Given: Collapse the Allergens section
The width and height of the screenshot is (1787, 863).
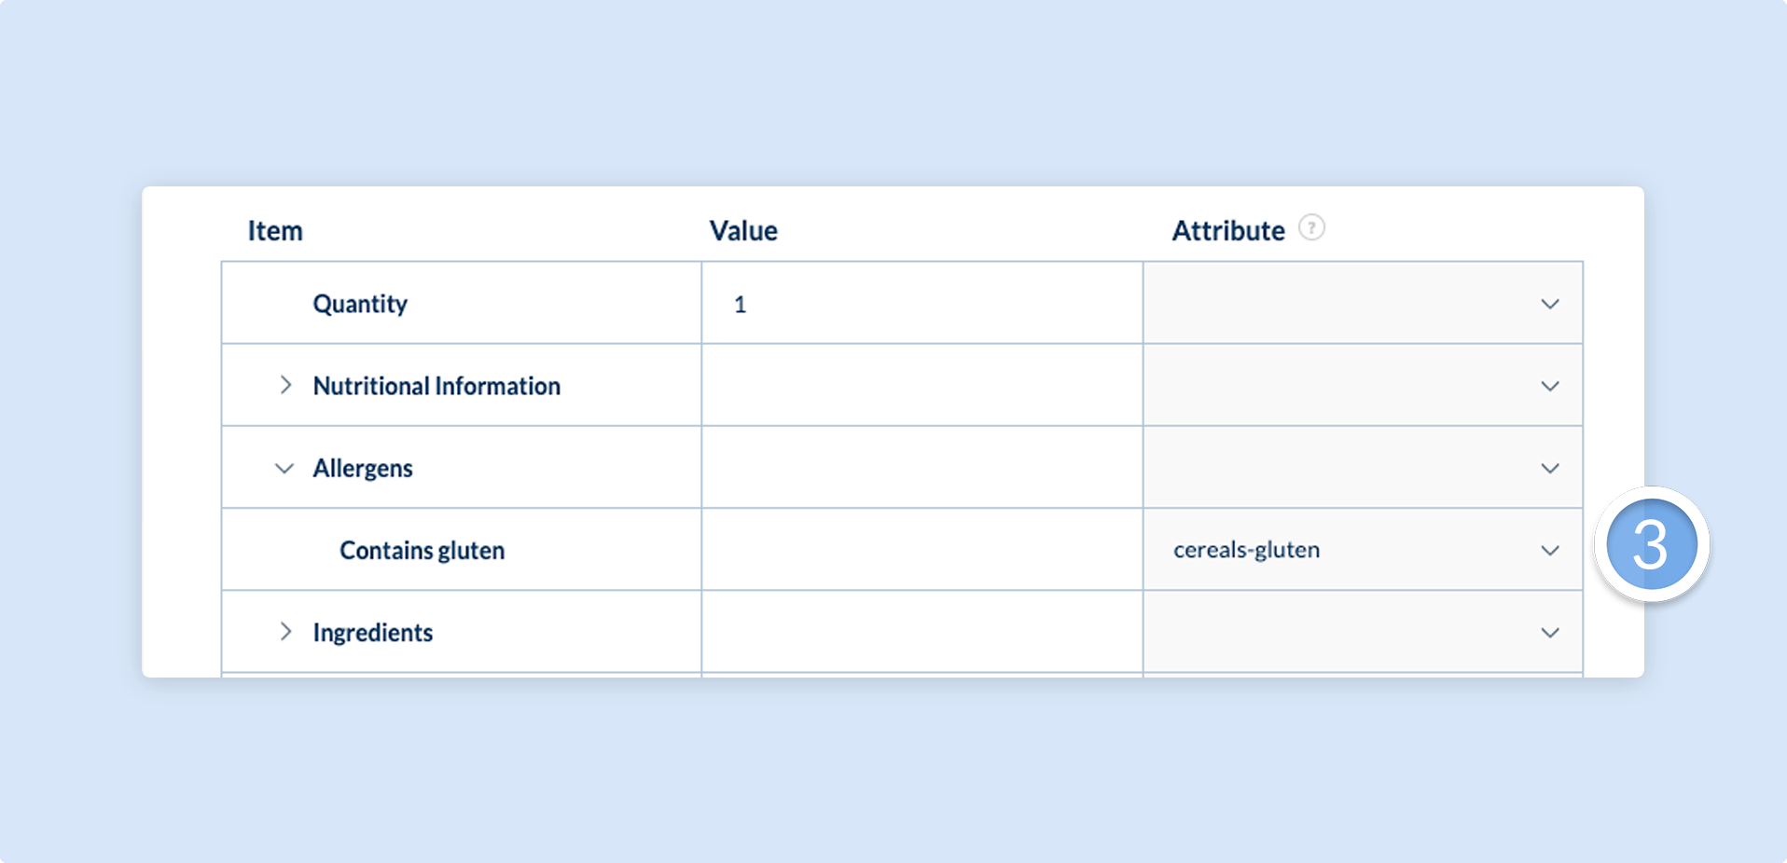Looking at the screenshot, I should point(284,468).
